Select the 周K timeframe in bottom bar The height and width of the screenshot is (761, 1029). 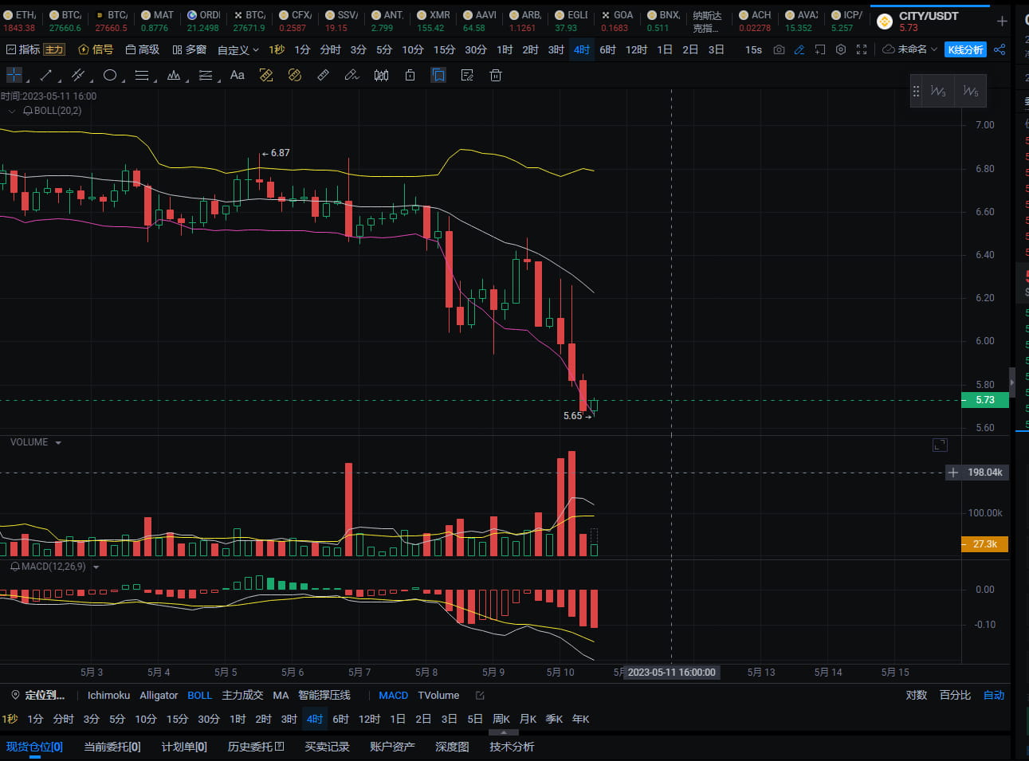(x=501, y=720)
